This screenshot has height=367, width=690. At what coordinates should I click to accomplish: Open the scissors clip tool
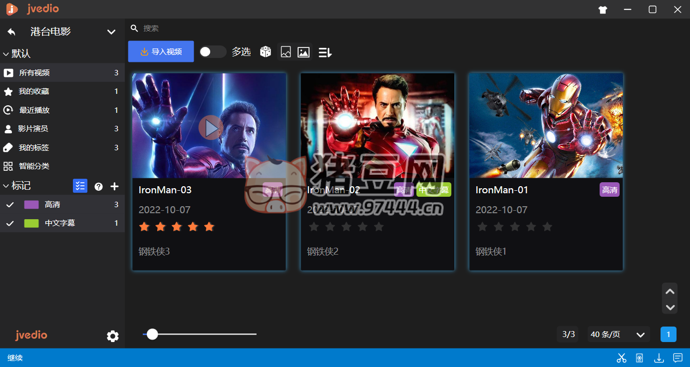(x=621, y=358)
